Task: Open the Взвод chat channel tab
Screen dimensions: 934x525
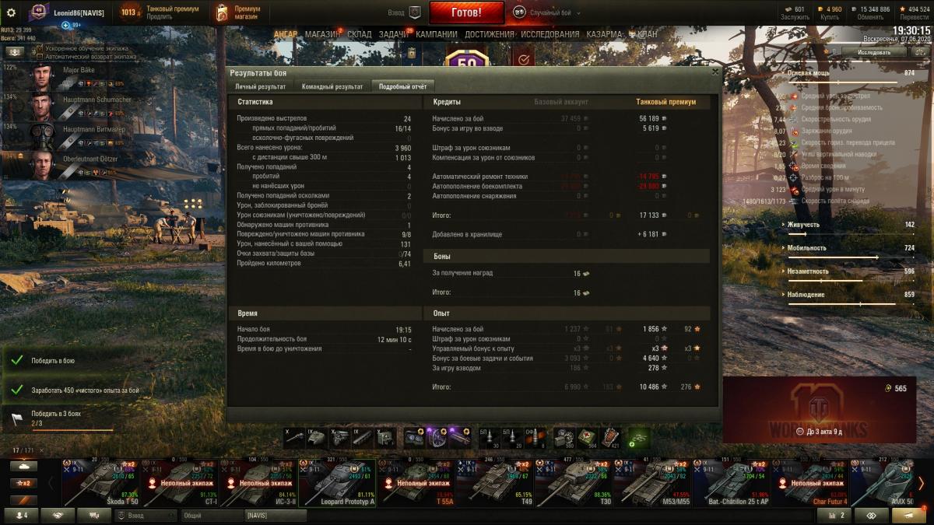Action: pyautogui.click(x=146, y=515)
